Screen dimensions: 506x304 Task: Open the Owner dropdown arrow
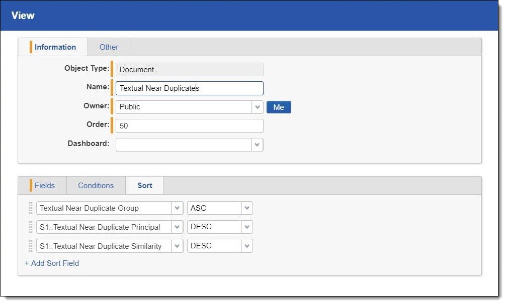pos(258,107)
